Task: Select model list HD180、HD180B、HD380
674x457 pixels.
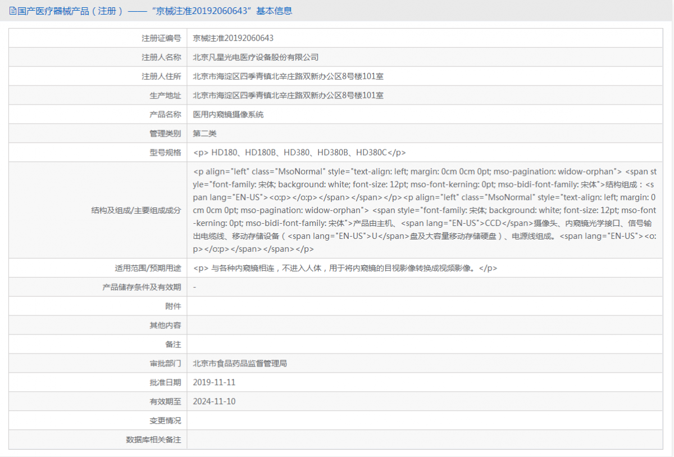Action: 299,152
